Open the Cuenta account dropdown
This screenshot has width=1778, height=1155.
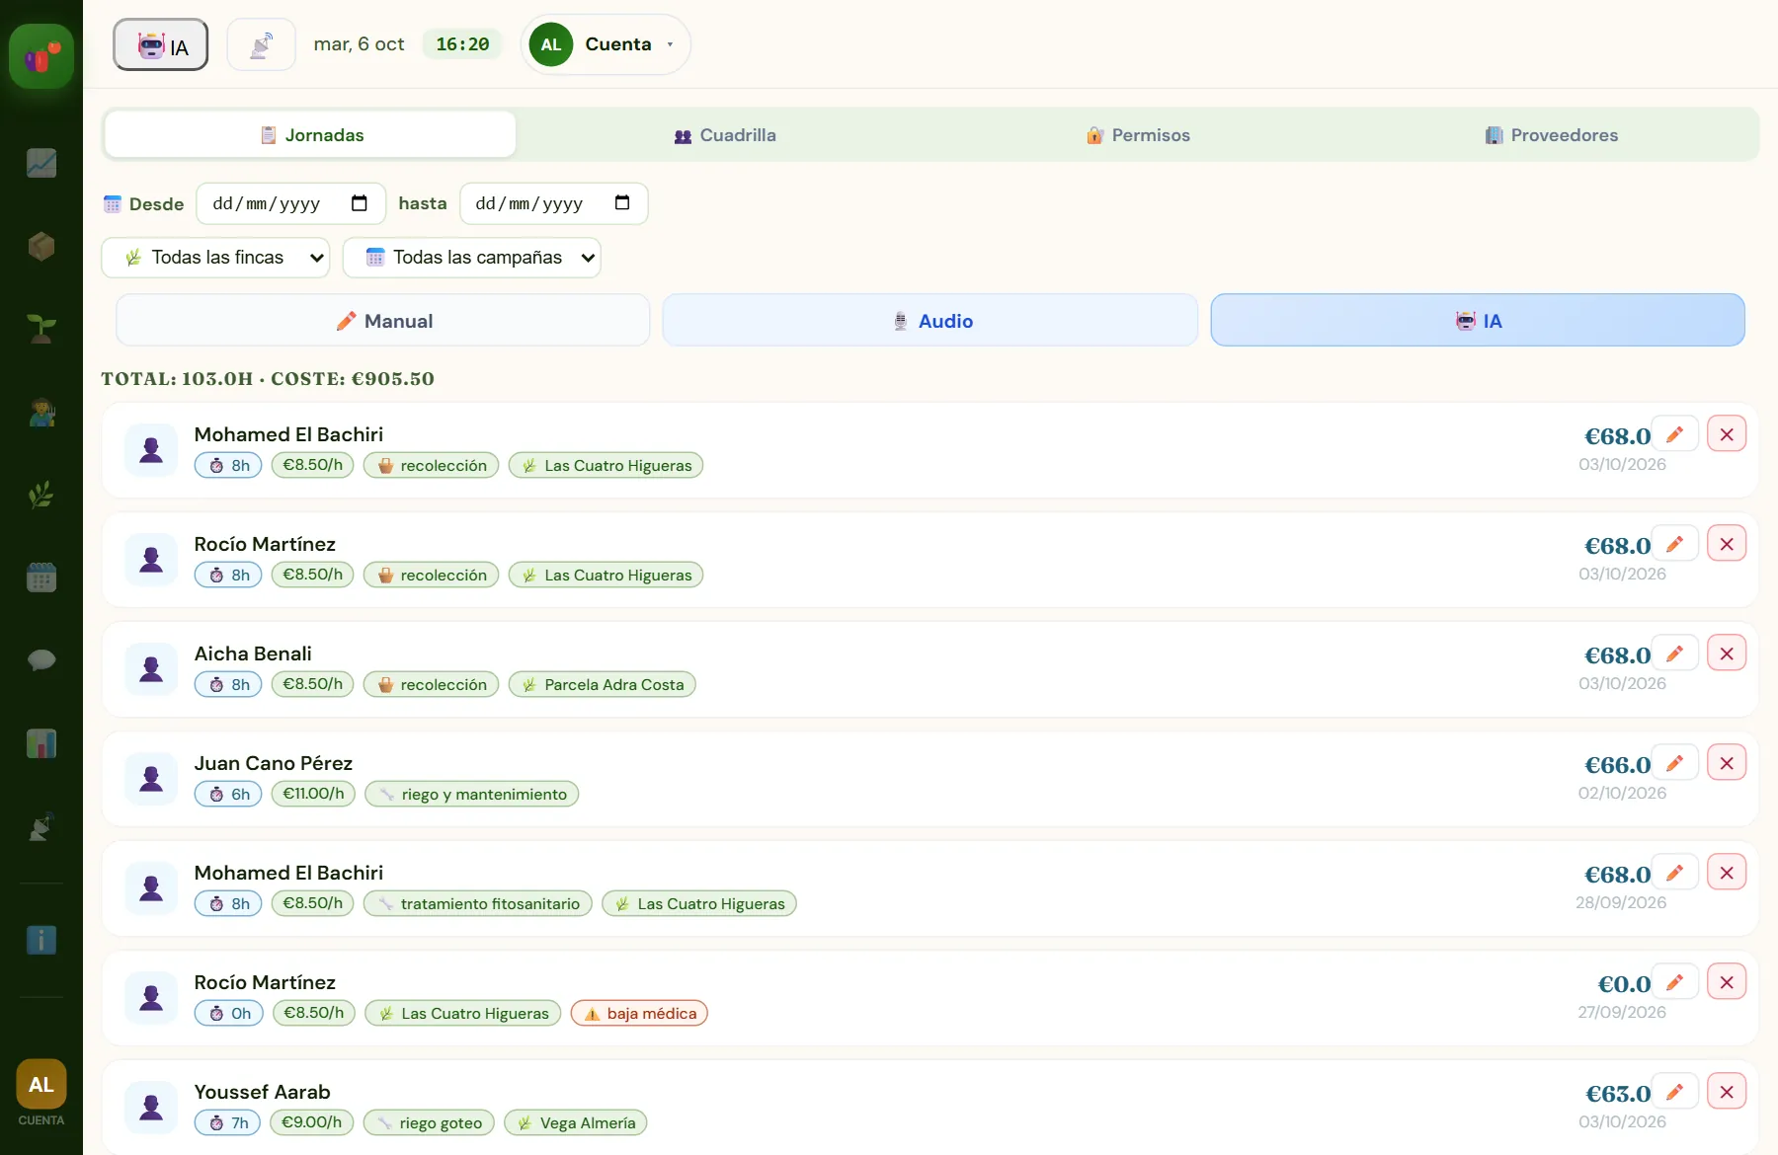605,44
